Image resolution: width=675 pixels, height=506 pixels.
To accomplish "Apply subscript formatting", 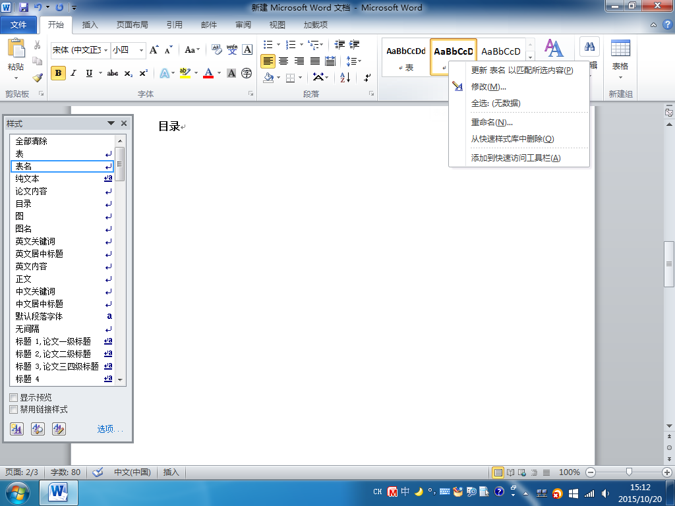I will click(129, 74).
